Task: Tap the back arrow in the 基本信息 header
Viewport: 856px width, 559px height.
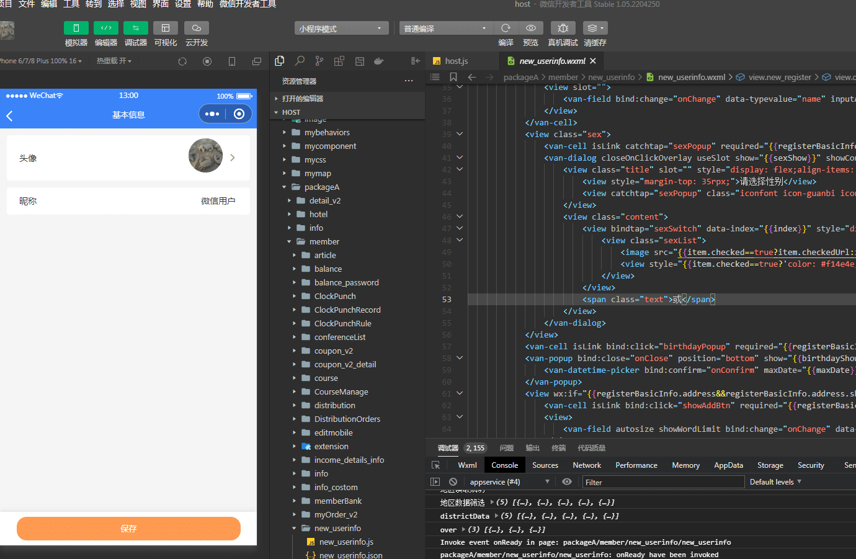Action: (x=9, y=115)
